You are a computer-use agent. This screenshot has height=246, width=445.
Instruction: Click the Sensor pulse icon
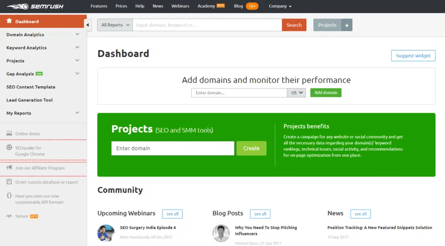coord(9,216)
